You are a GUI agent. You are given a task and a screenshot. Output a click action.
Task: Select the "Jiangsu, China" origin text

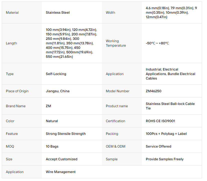click(x=58, y=91)
